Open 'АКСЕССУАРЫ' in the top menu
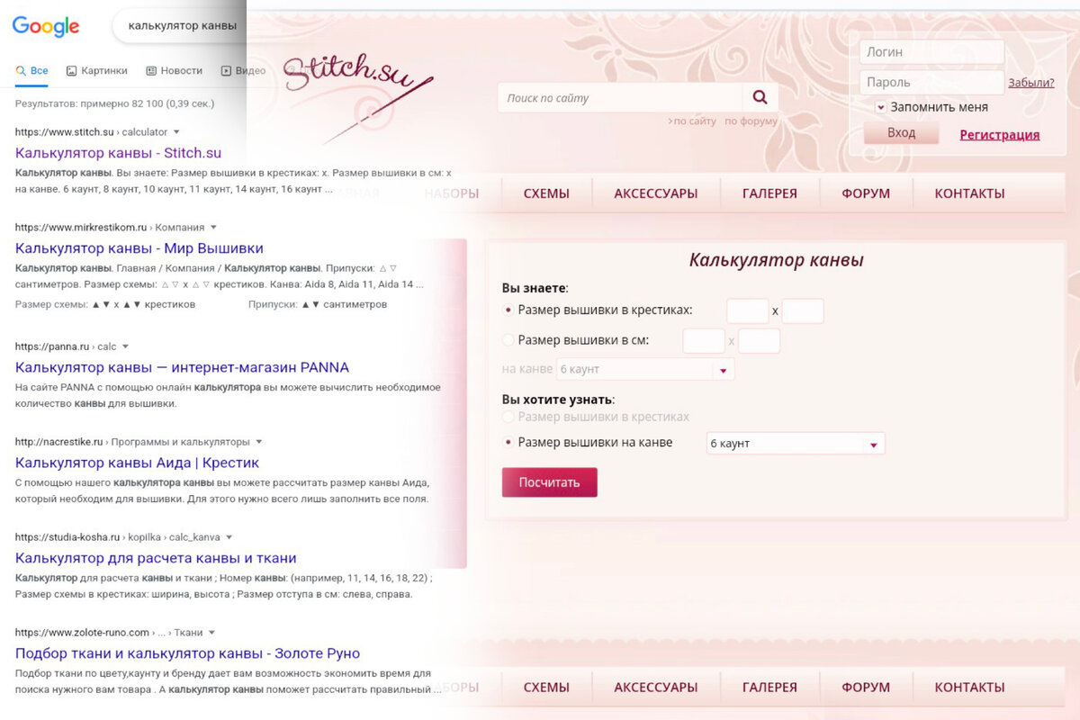1080x720 pixels. click(655, 193)
